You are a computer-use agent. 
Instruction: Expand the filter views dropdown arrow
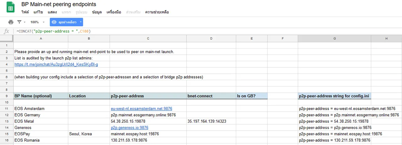pyautogui.click(x=24, y=22)
